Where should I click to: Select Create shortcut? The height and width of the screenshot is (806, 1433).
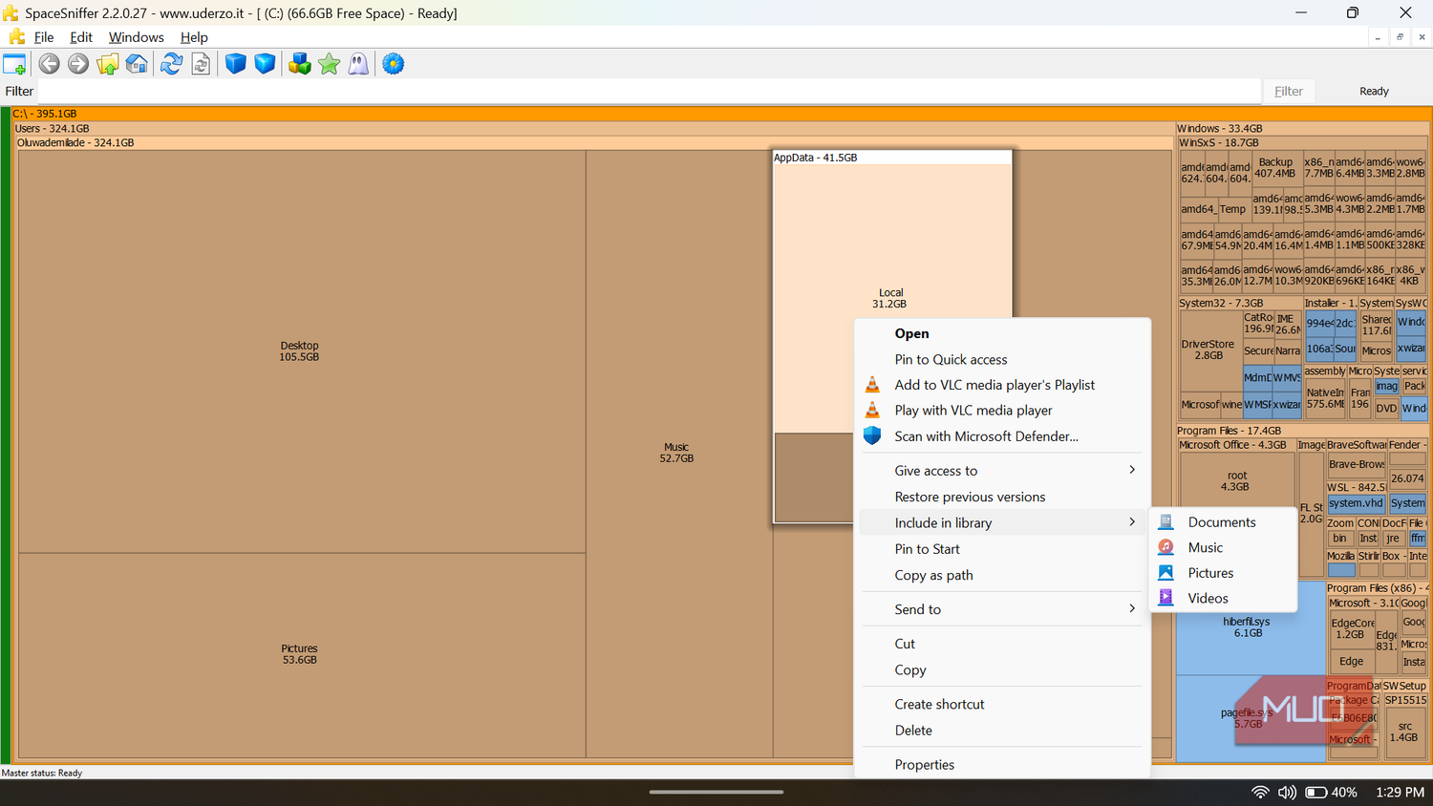tap(1002, 704)
